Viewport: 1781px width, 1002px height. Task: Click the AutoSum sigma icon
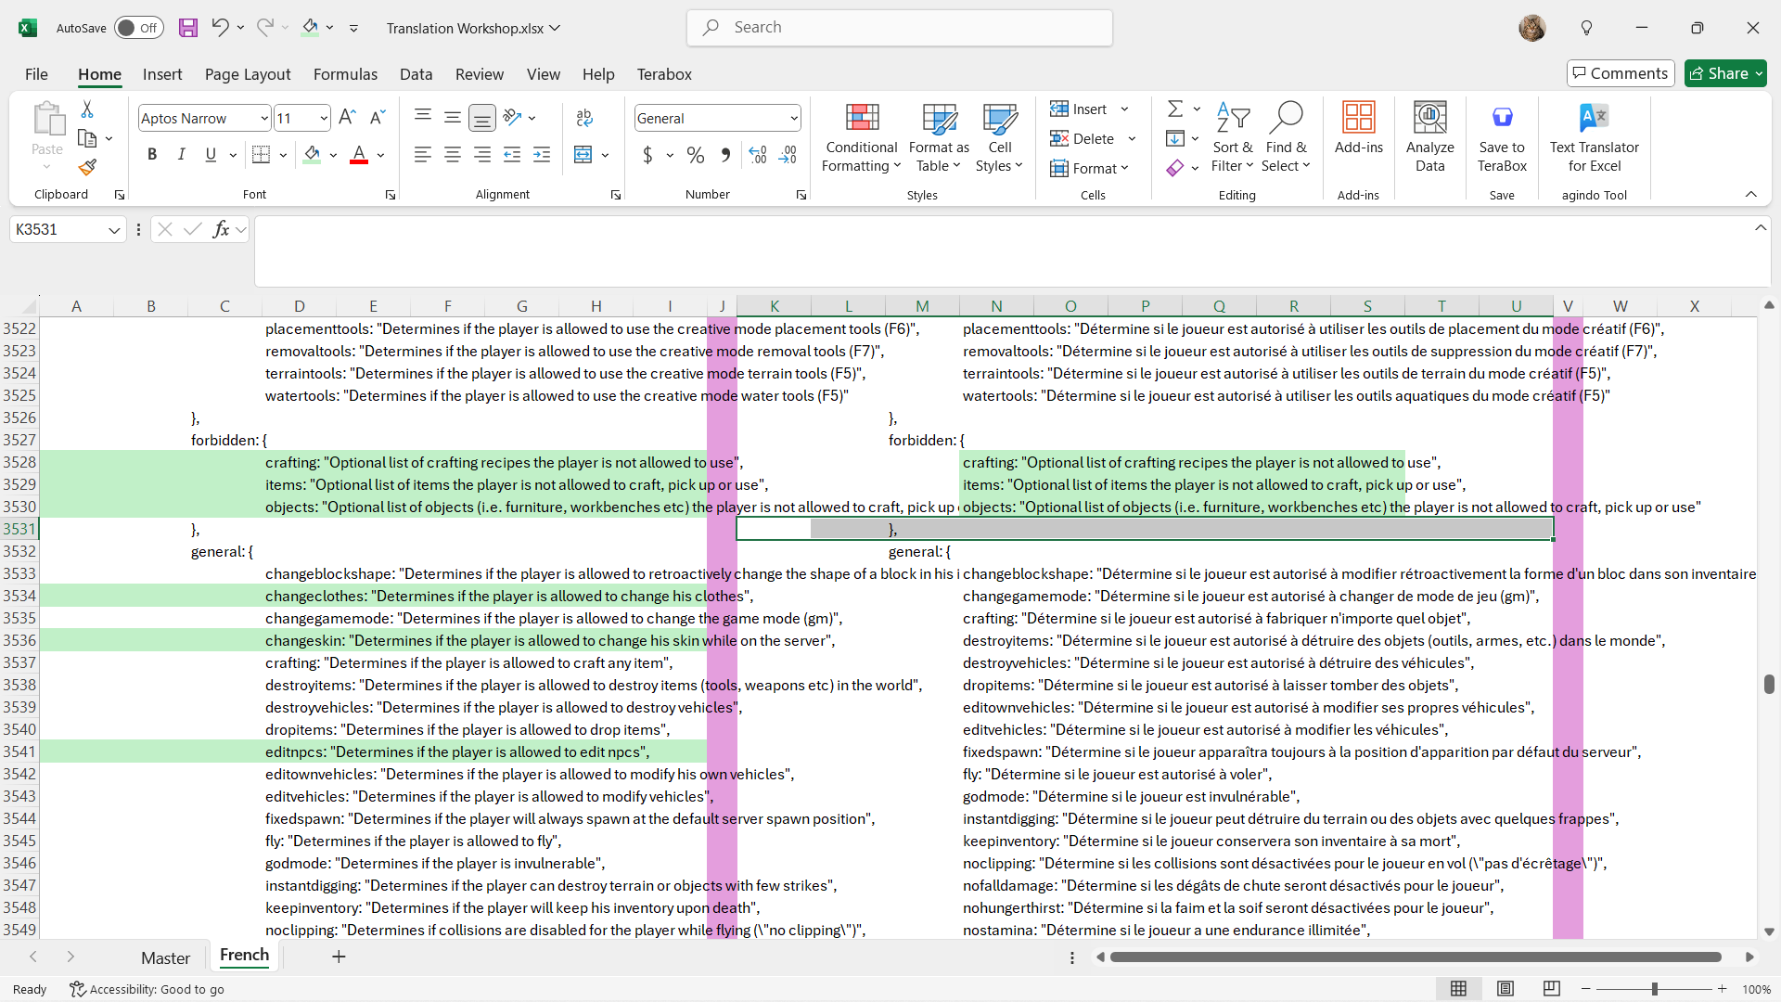click(1174, 109)
